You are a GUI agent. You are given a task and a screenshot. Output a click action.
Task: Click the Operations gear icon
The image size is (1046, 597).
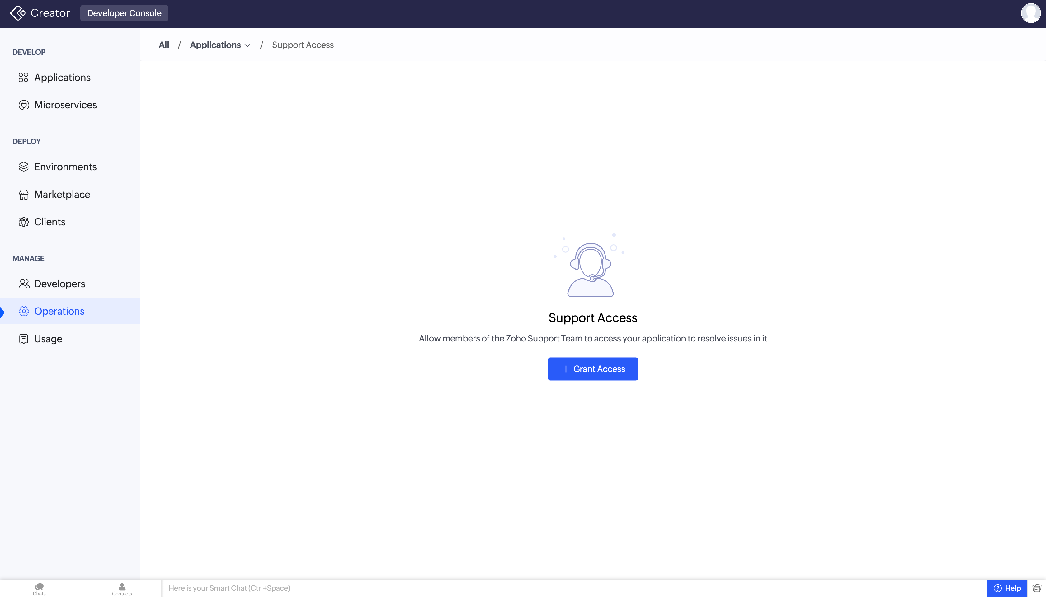24,311
